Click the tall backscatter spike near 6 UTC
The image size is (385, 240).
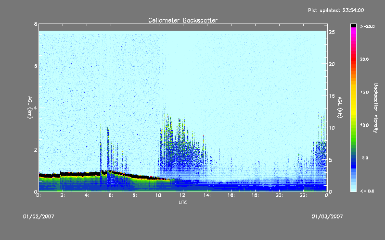(109, 142)
